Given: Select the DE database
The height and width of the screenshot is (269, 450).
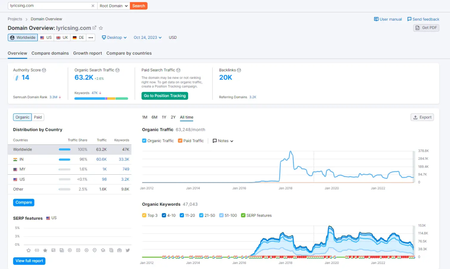Looking at the screenshot, I should (x=78, y=38).
